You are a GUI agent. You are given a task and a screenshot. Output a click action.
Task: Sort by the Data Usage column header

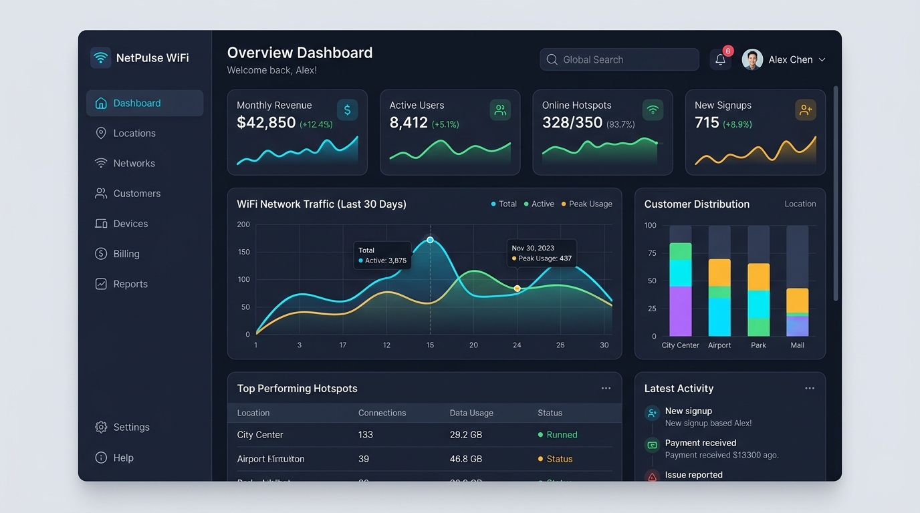tap(471, 413)
